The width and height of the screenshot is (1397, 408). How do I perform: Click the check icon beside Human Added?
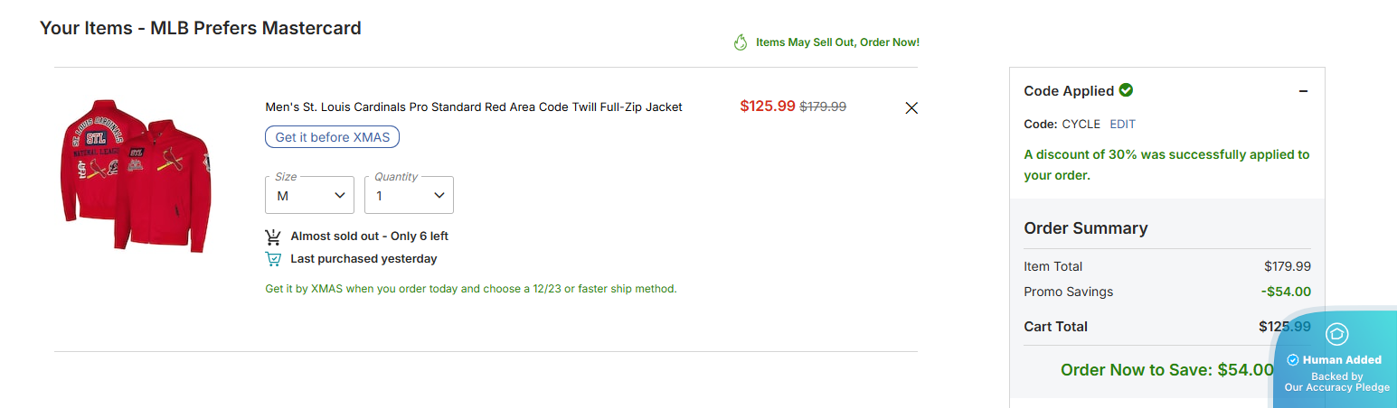pyautogui.click(x=1293, y=359)
